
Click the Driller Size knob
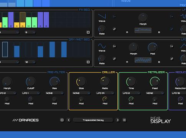pyautogui.click(x=81, y=82)
